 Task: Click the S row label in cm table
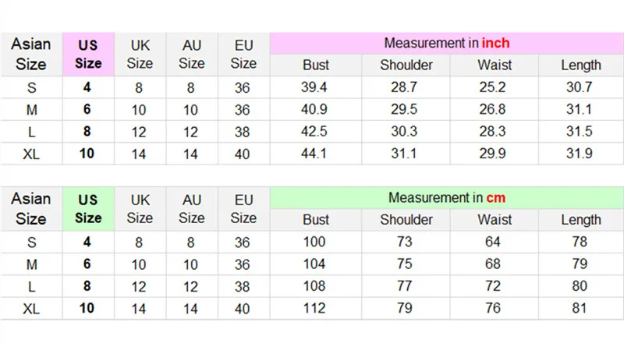click(x=31, y=243)
